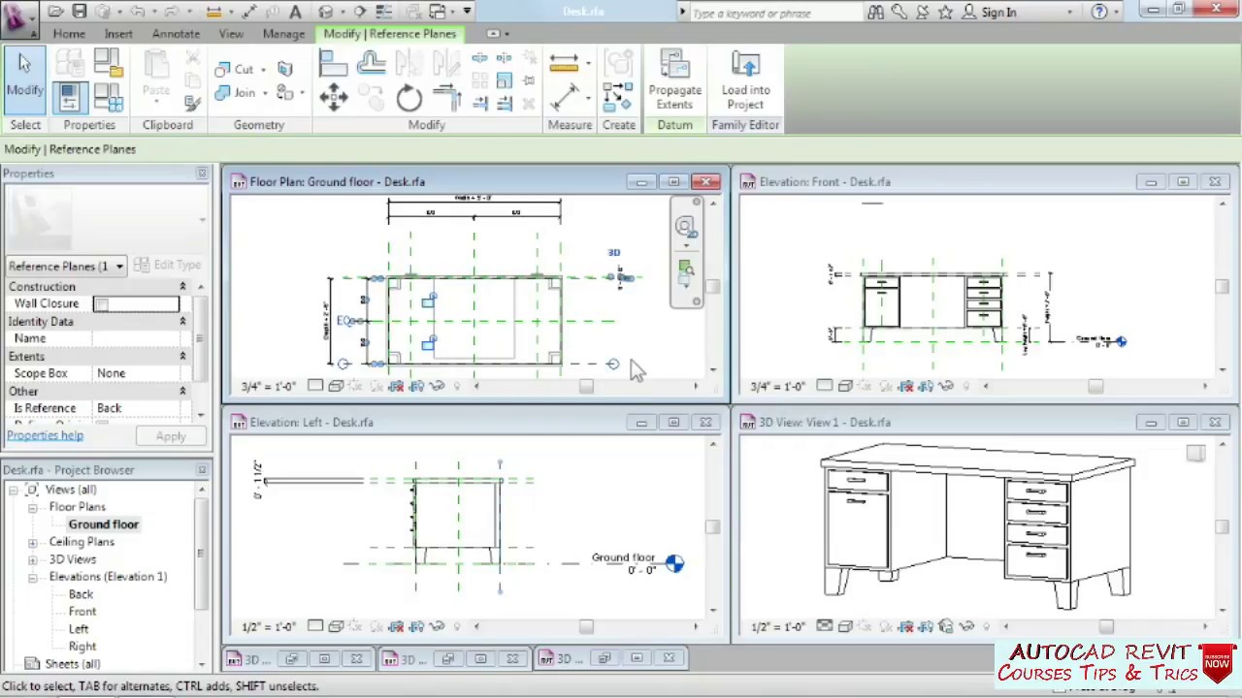Click the visual style icon in Floor Plan view
The height and width of the screenshot is (698, 1242).
(336, 386)
